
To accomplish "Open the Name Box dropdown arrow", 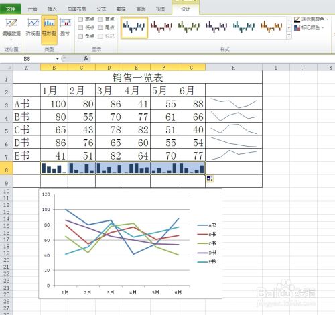I will point(58,59).
